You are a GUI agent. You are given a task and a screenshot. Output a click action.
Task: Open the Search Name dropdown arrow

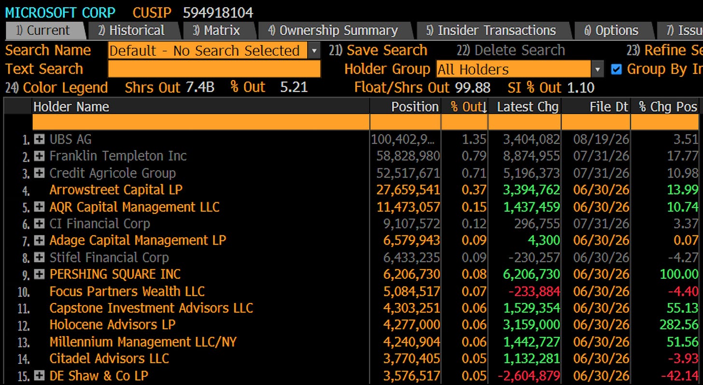click(x=314, y=50)
